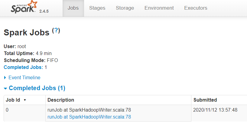Open the Jobs tab
247x124 pixels.
[x=73, y=8]
